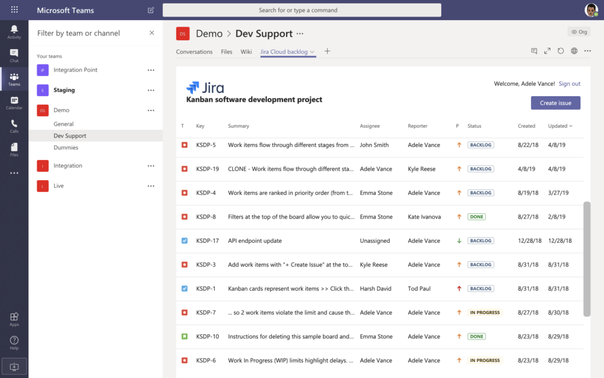Click the story type icon for KSDP-10
Image resolution: width=604 pixels, height=378 pixels.
(x=185, y=336)
